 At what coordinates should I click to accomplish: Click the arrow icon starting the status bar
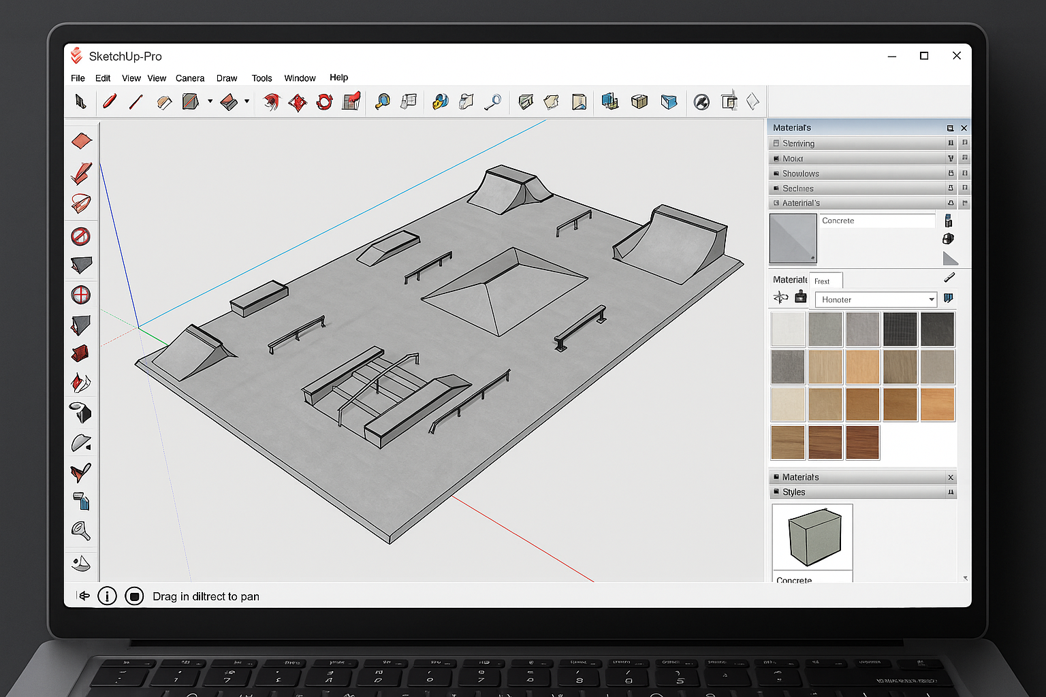pos(84,596)
